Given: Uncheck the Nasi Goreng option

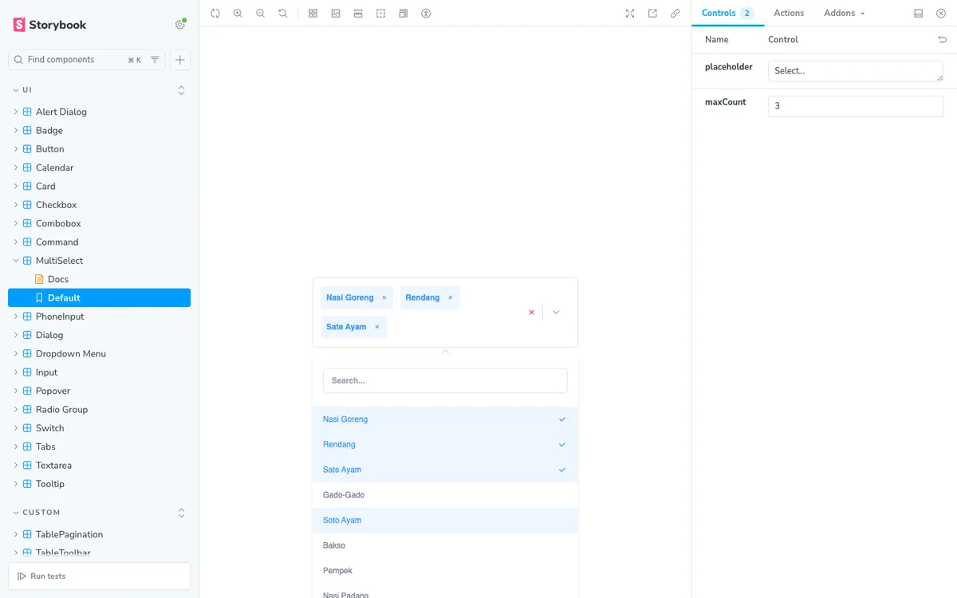Looking at the screenshot, I should coord(445,419).
